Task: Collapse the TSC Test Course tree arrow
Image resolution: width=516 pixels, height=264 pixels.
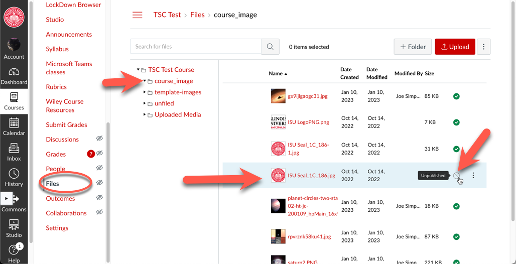Action: [x=138, y=70]
